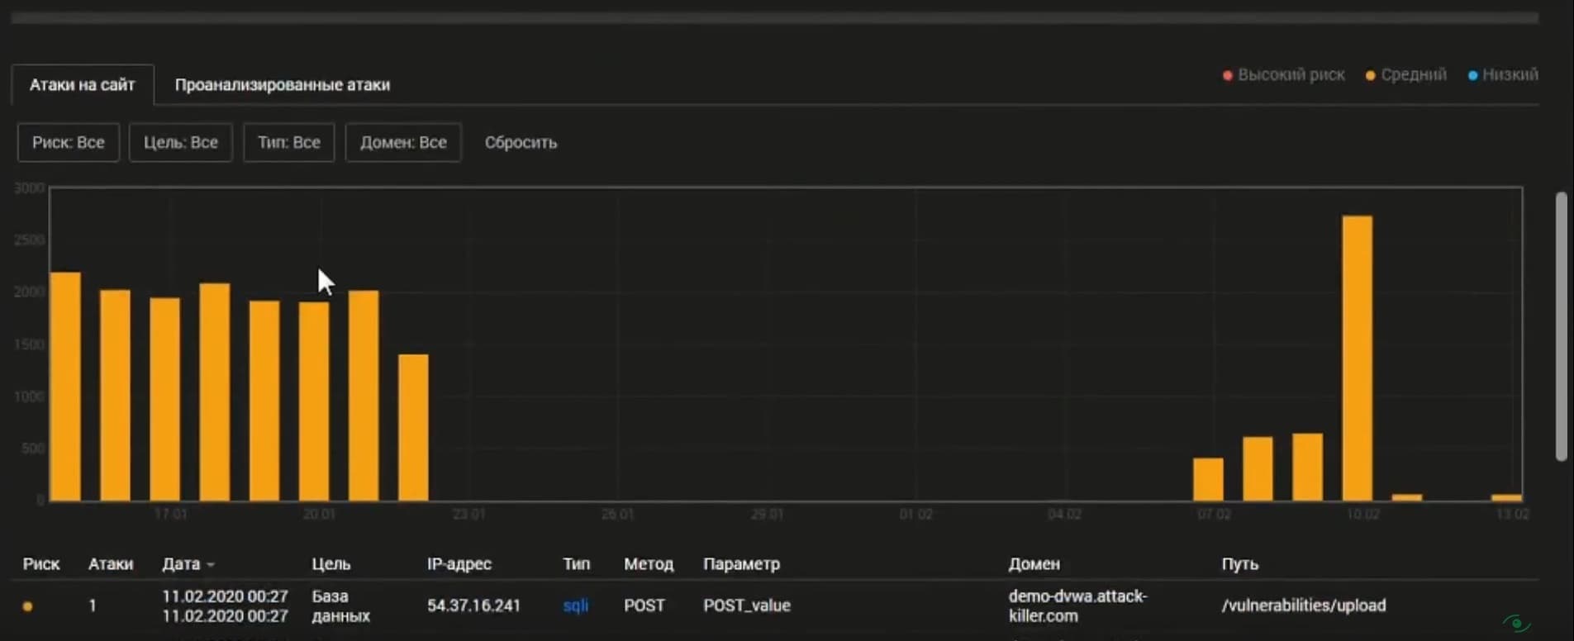
Task: Click the demo-dvwa.attack-killer.com domain cell
Action: tap(1077, 605)
